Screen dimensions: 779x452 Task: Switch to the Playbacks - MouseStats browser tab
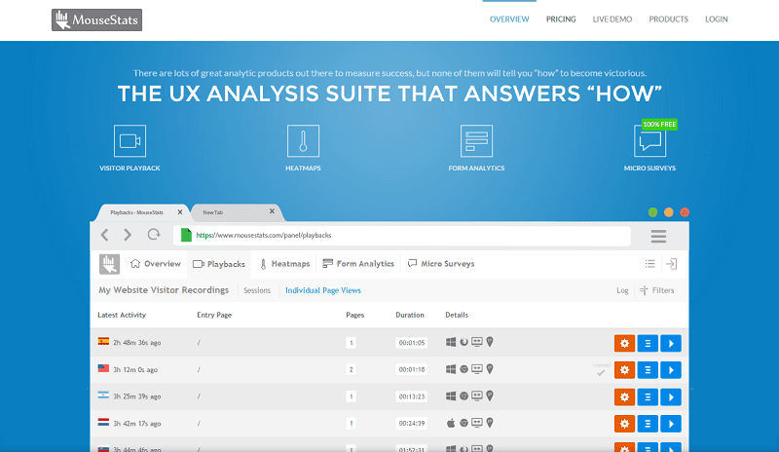(137, 212)
